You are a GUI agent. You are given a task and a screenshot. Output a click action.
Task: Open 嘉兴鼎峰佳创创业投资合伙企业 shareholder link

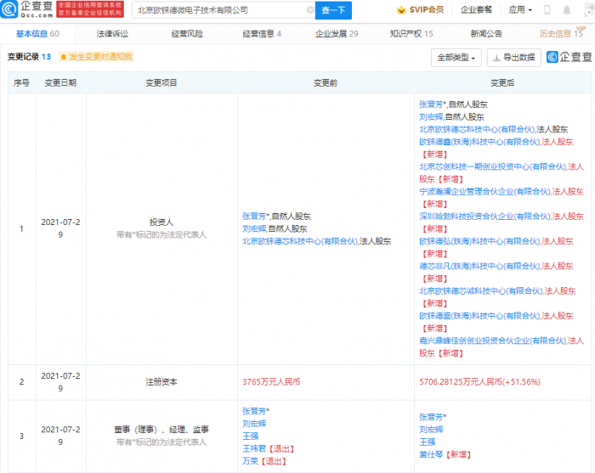[x=492, y=340]
